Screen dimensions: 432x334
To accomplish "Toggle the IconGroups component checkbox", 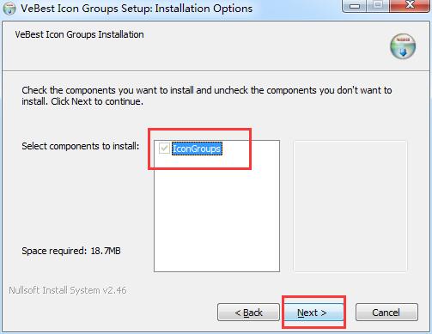I will click(164, 149).
